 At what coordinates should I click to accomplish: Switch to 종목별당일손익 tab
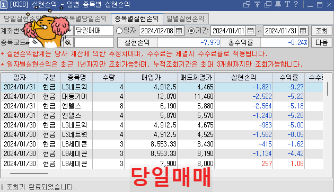click(85, 19)
